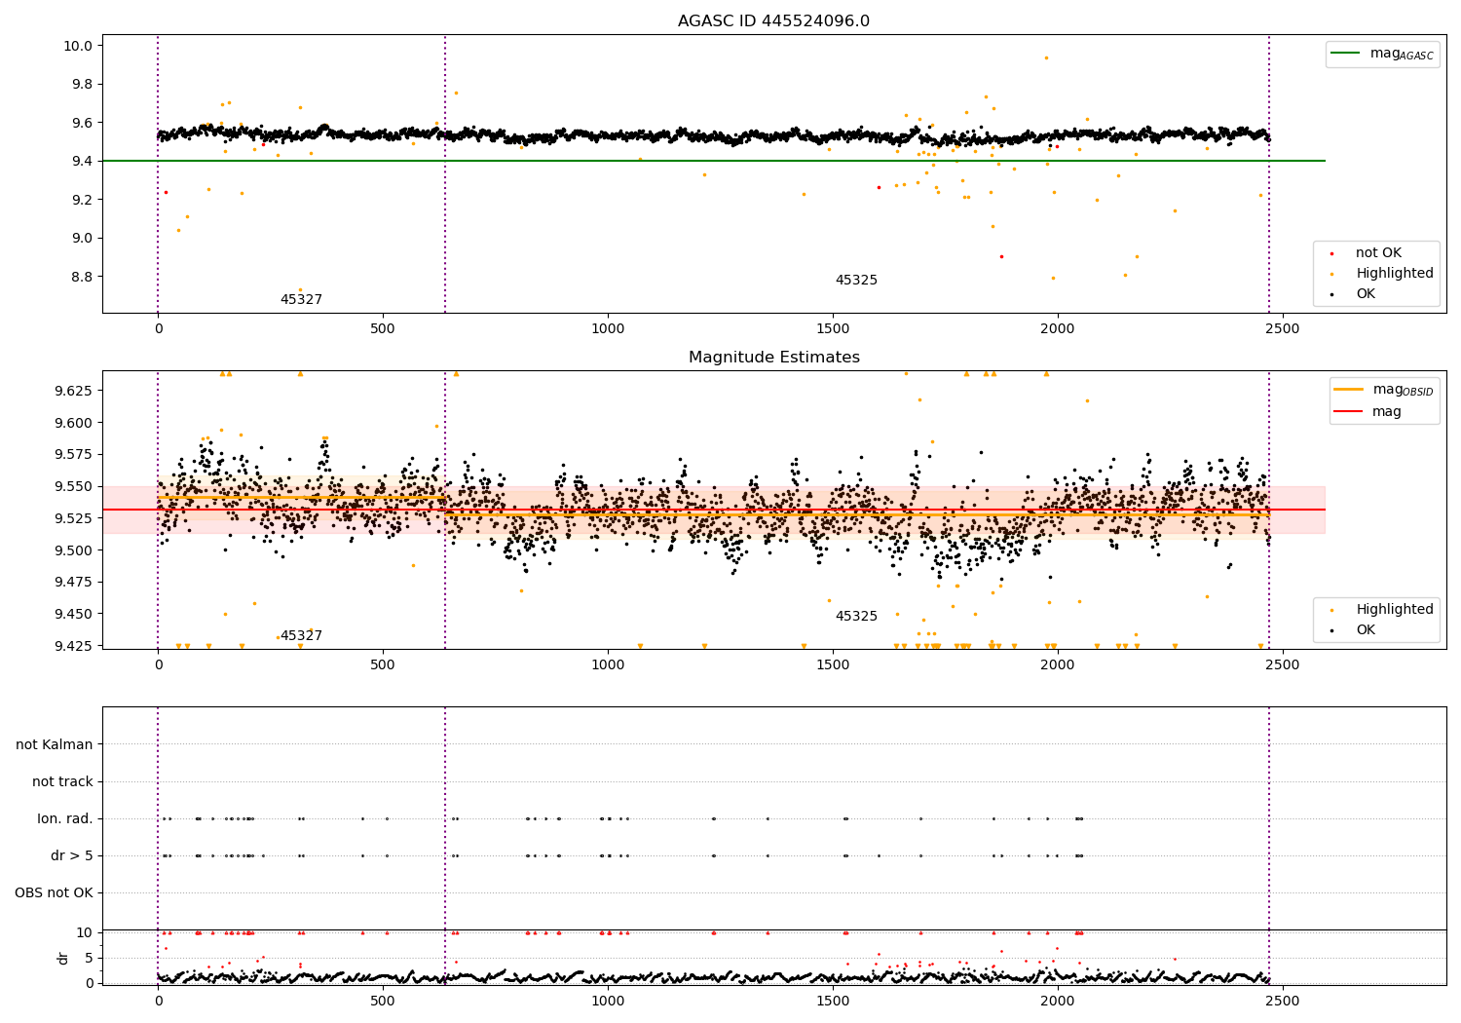
Task: Click the "1500" x-tick under Magnitude Estimates plot
Action: [833, 665]
